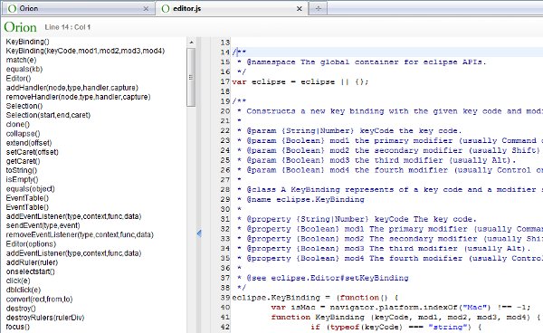Click the outline scrollbar up arrow
The height and width of the screenshot is (333, 543).
click(x=191, y=43)
